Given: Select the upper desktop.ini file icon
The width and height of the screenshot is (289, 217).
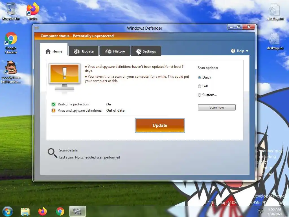Looking at the screenshot, I should [275, 12].
